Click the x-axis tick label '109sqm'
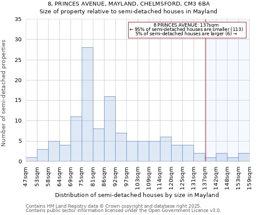 click(149, 178)
